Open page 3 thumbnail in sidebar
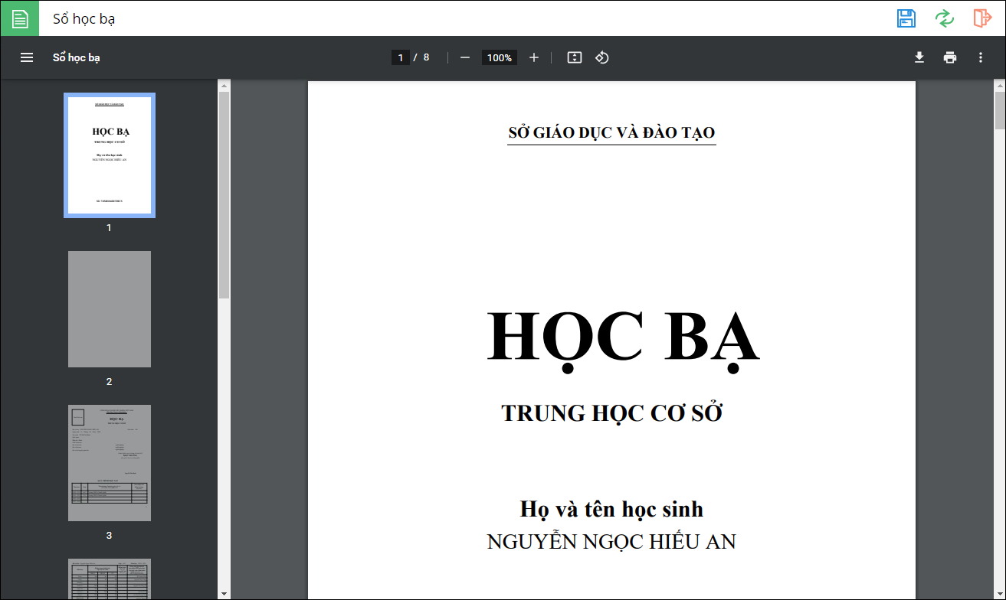The image size is (1006, 600). point(110,463)
